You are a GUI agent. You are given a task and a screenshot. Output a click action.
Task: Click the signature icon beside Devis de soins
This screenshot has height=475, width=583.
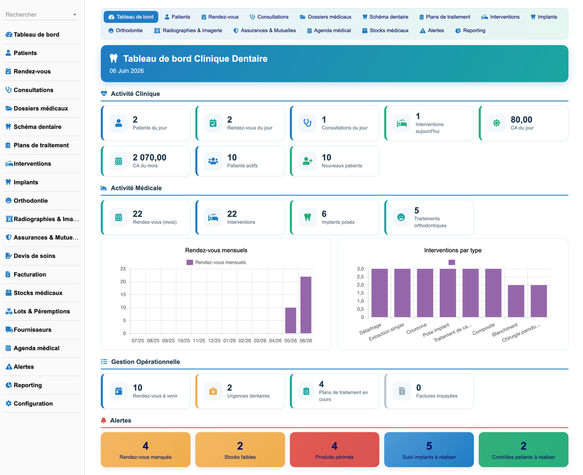tap(9, 256)
